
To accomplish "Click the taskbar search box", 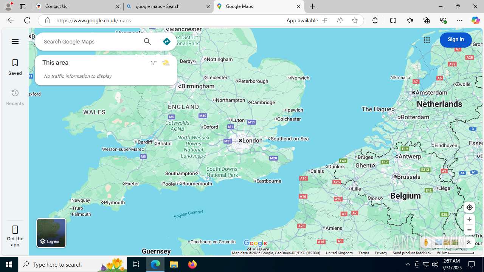I will click(x=72, y=264).
